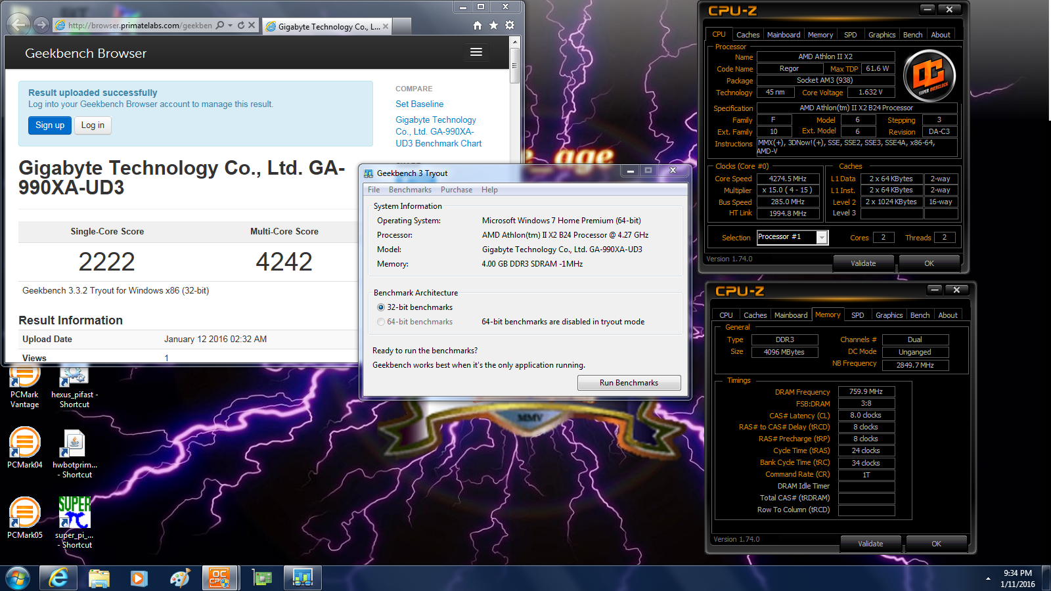Viewport: 1051px width, 591px height.
Task: Click the search magnifier in address bar
Action: (220, 25)
